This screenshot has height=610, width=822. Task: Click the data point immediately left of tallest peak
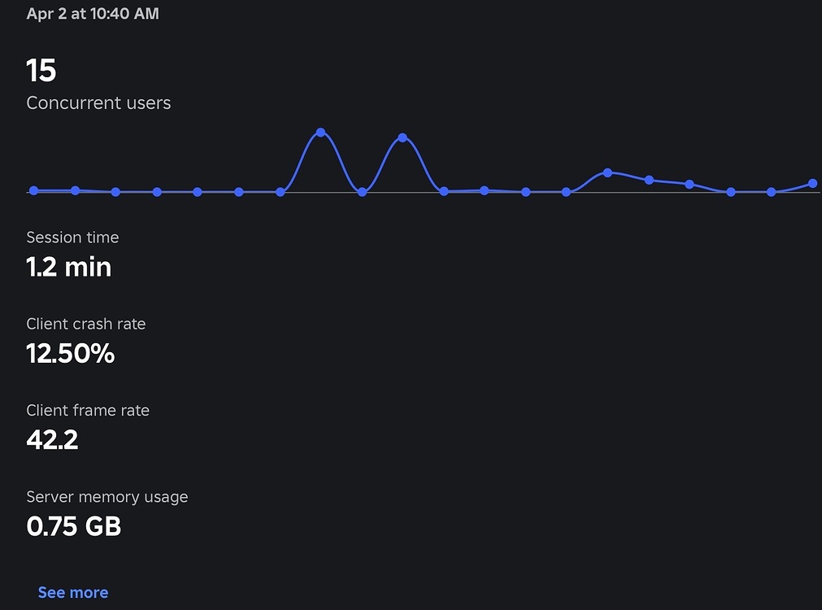pyautogui.click(x=280, y=192)
